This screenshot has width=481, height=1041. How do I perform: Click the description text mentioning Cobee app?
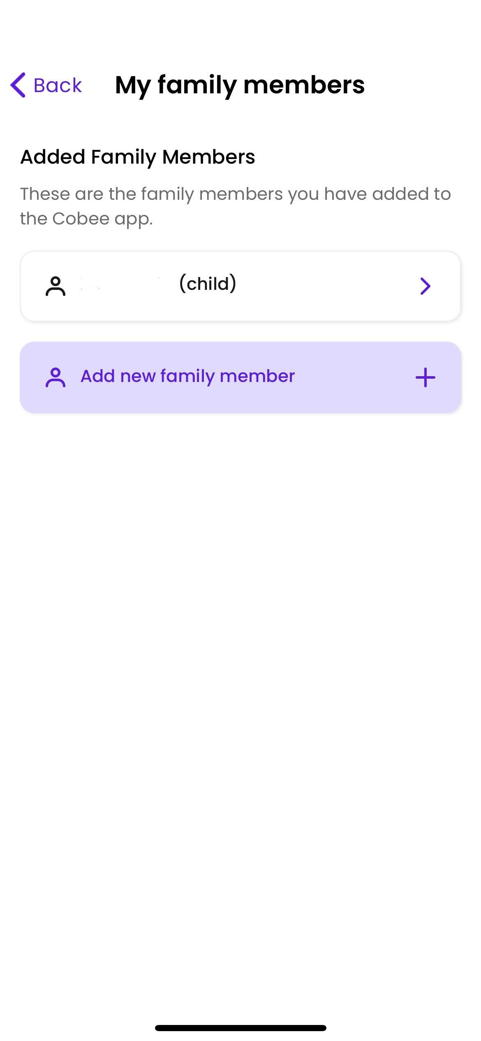pos(236,206)
